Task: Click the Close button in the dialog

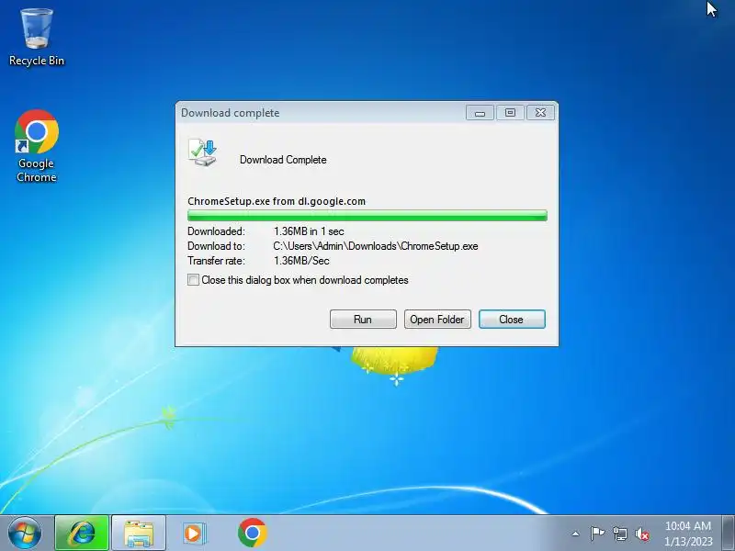Action: pos(512,319)
